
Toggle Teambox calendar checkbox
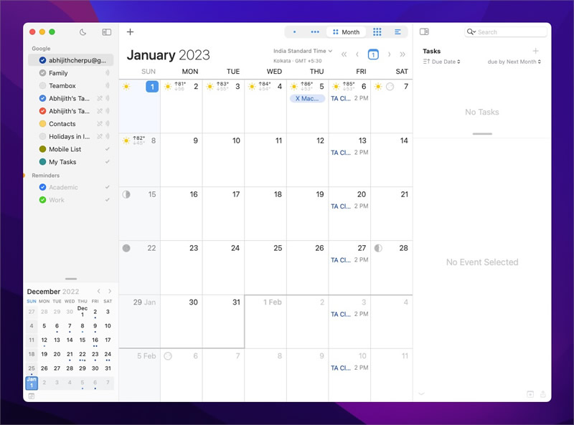(x=42, y=85)
